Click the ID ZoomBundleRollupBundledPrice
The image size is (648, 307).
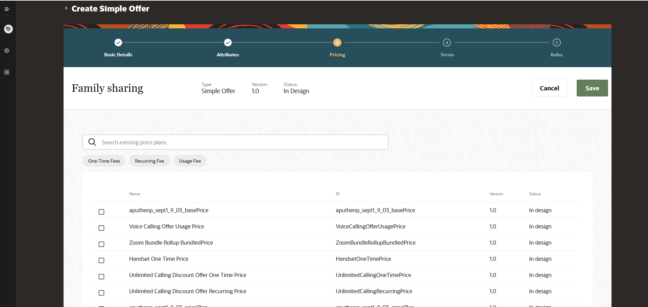(376, 243)
